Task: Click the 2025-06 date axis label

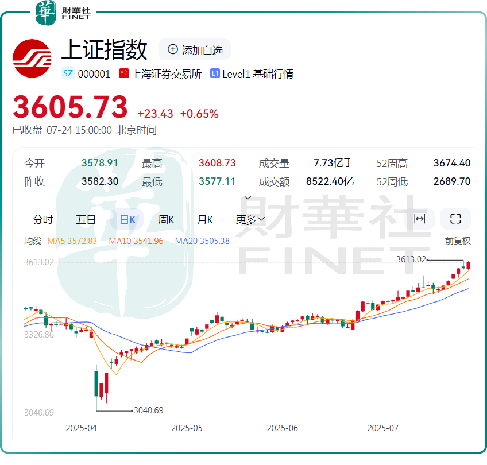Action: click(283, 428)
